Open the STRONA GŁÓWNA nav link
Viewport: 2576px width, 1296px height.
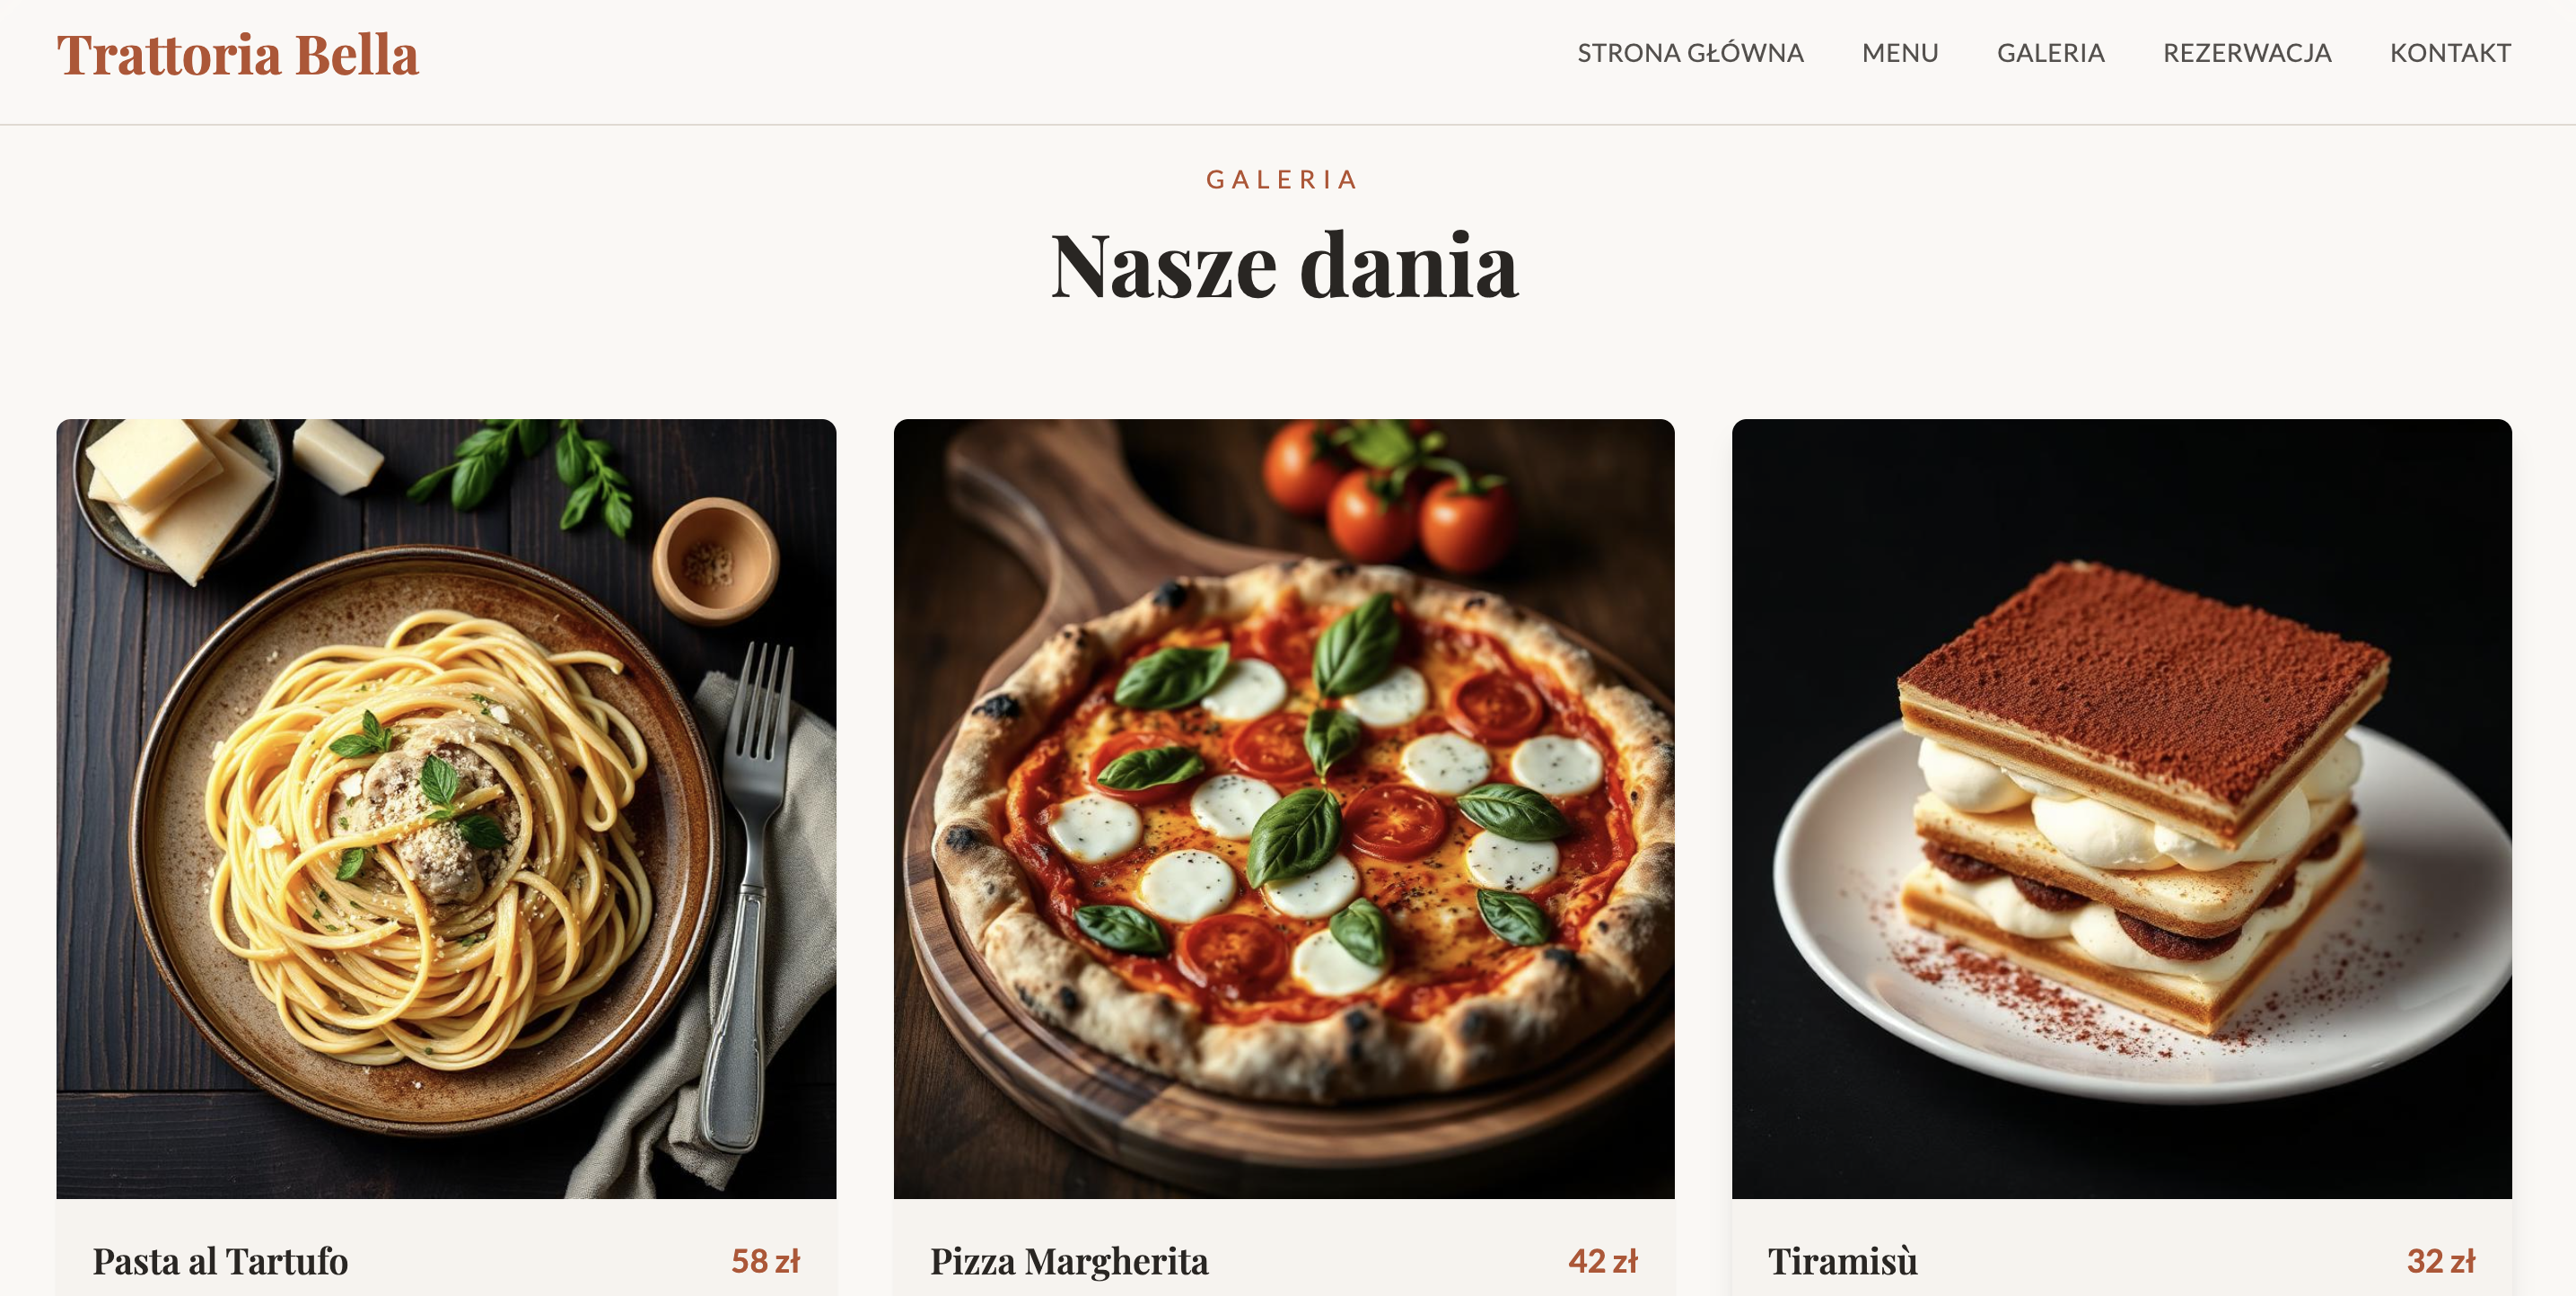1690,53
